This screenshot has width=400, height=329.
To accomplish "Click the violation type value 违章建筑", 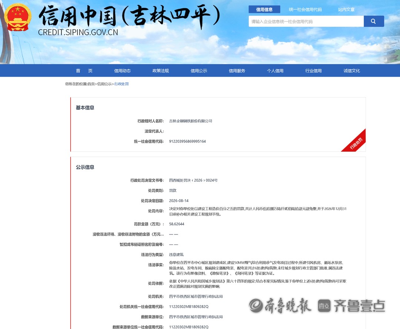I will [176, 255].
